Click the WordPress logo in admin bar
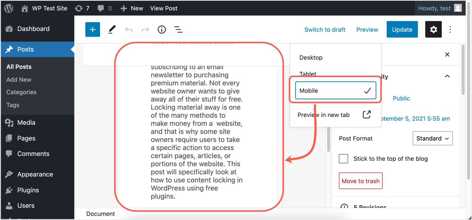Viewport: 472px width, 220px height. [x=9, y=8]
